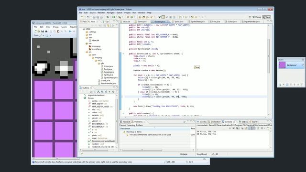This screenshot has height=172, width=306.
Task: Click the Print icon in Eclipse toolbar
Action: pos(101,17)
